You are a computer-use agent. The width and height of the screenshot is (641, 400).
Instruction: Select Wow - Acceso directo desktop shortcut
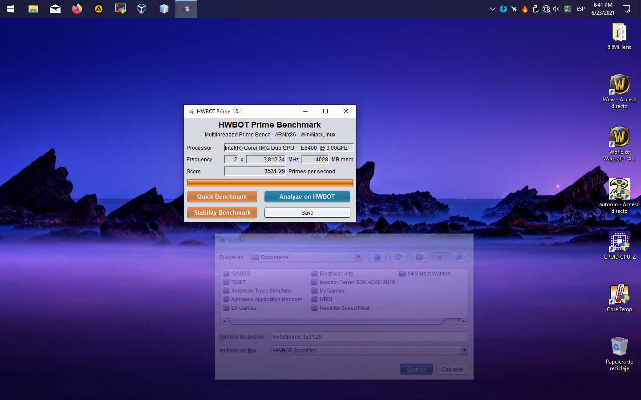619,92
